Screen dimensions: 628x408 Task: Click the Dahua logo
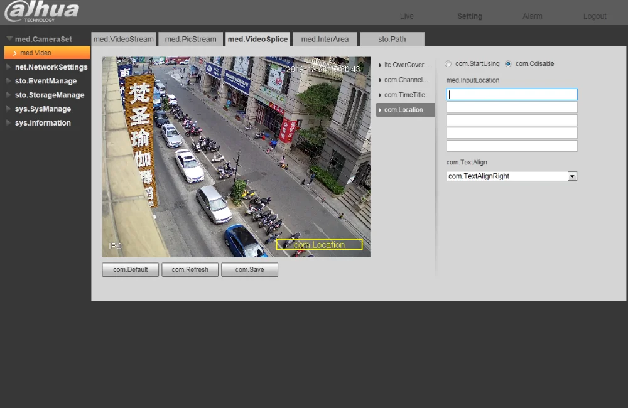pyautogui.click(x=41, y=11)
